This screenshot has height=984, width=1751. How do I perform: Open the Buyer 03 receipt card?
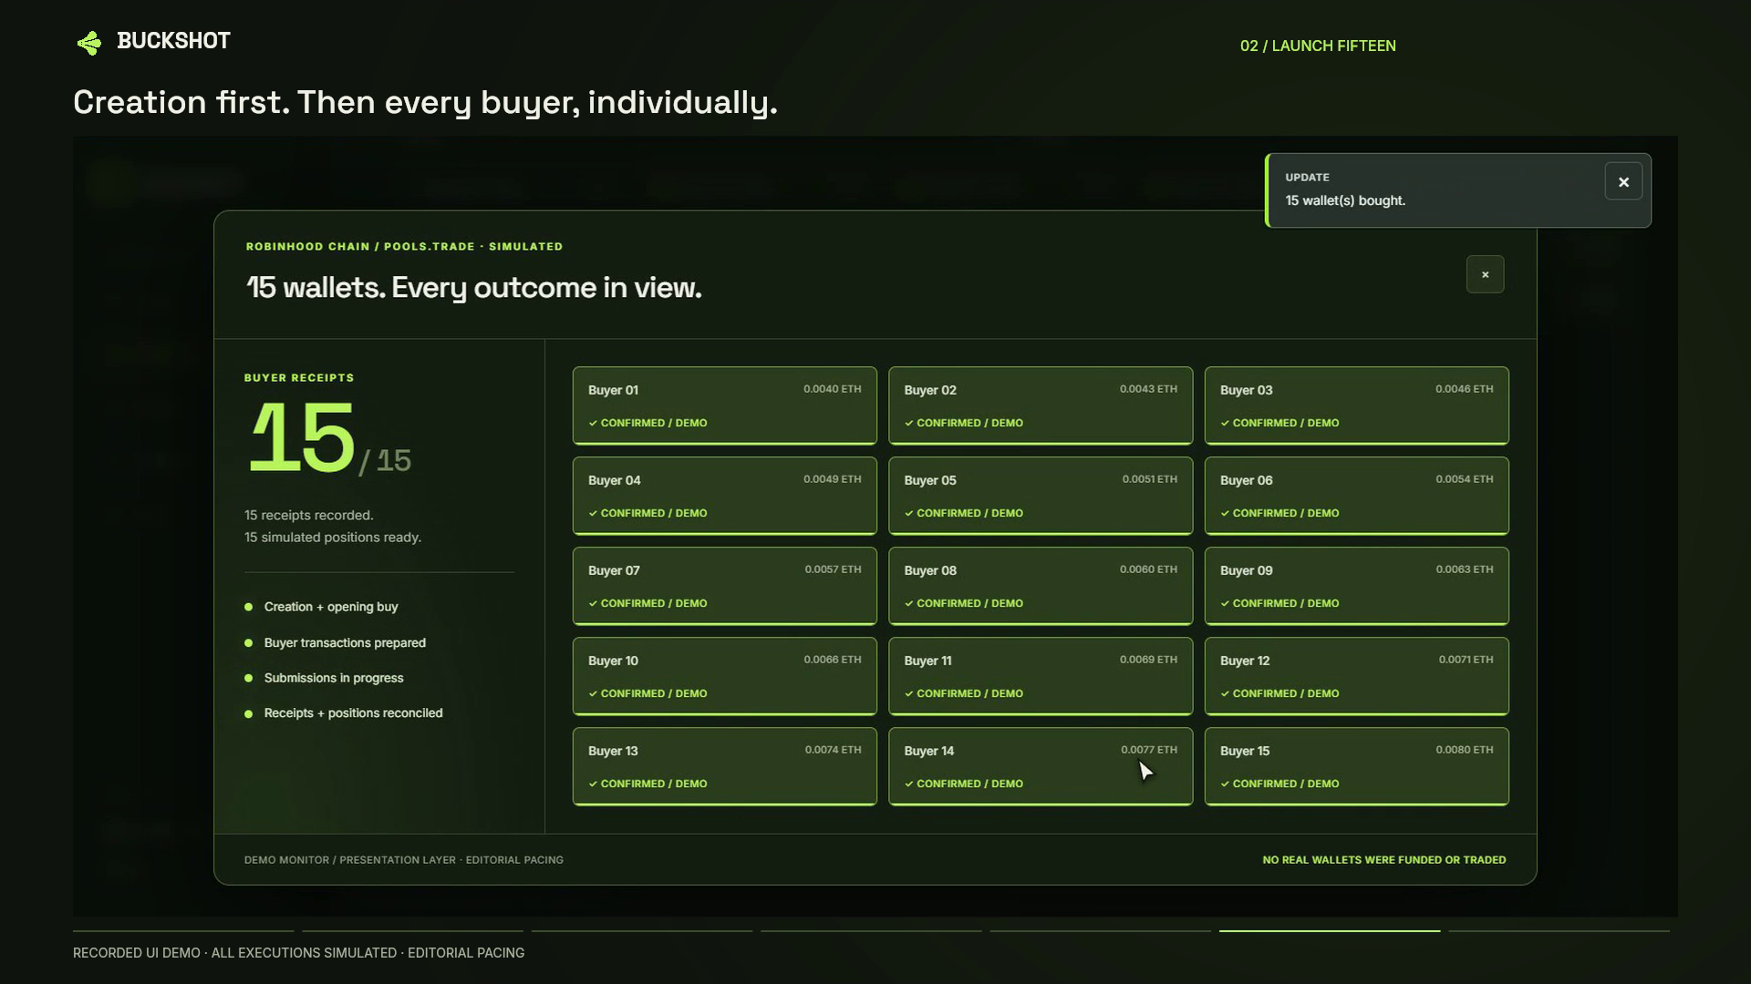(1357, 405)
